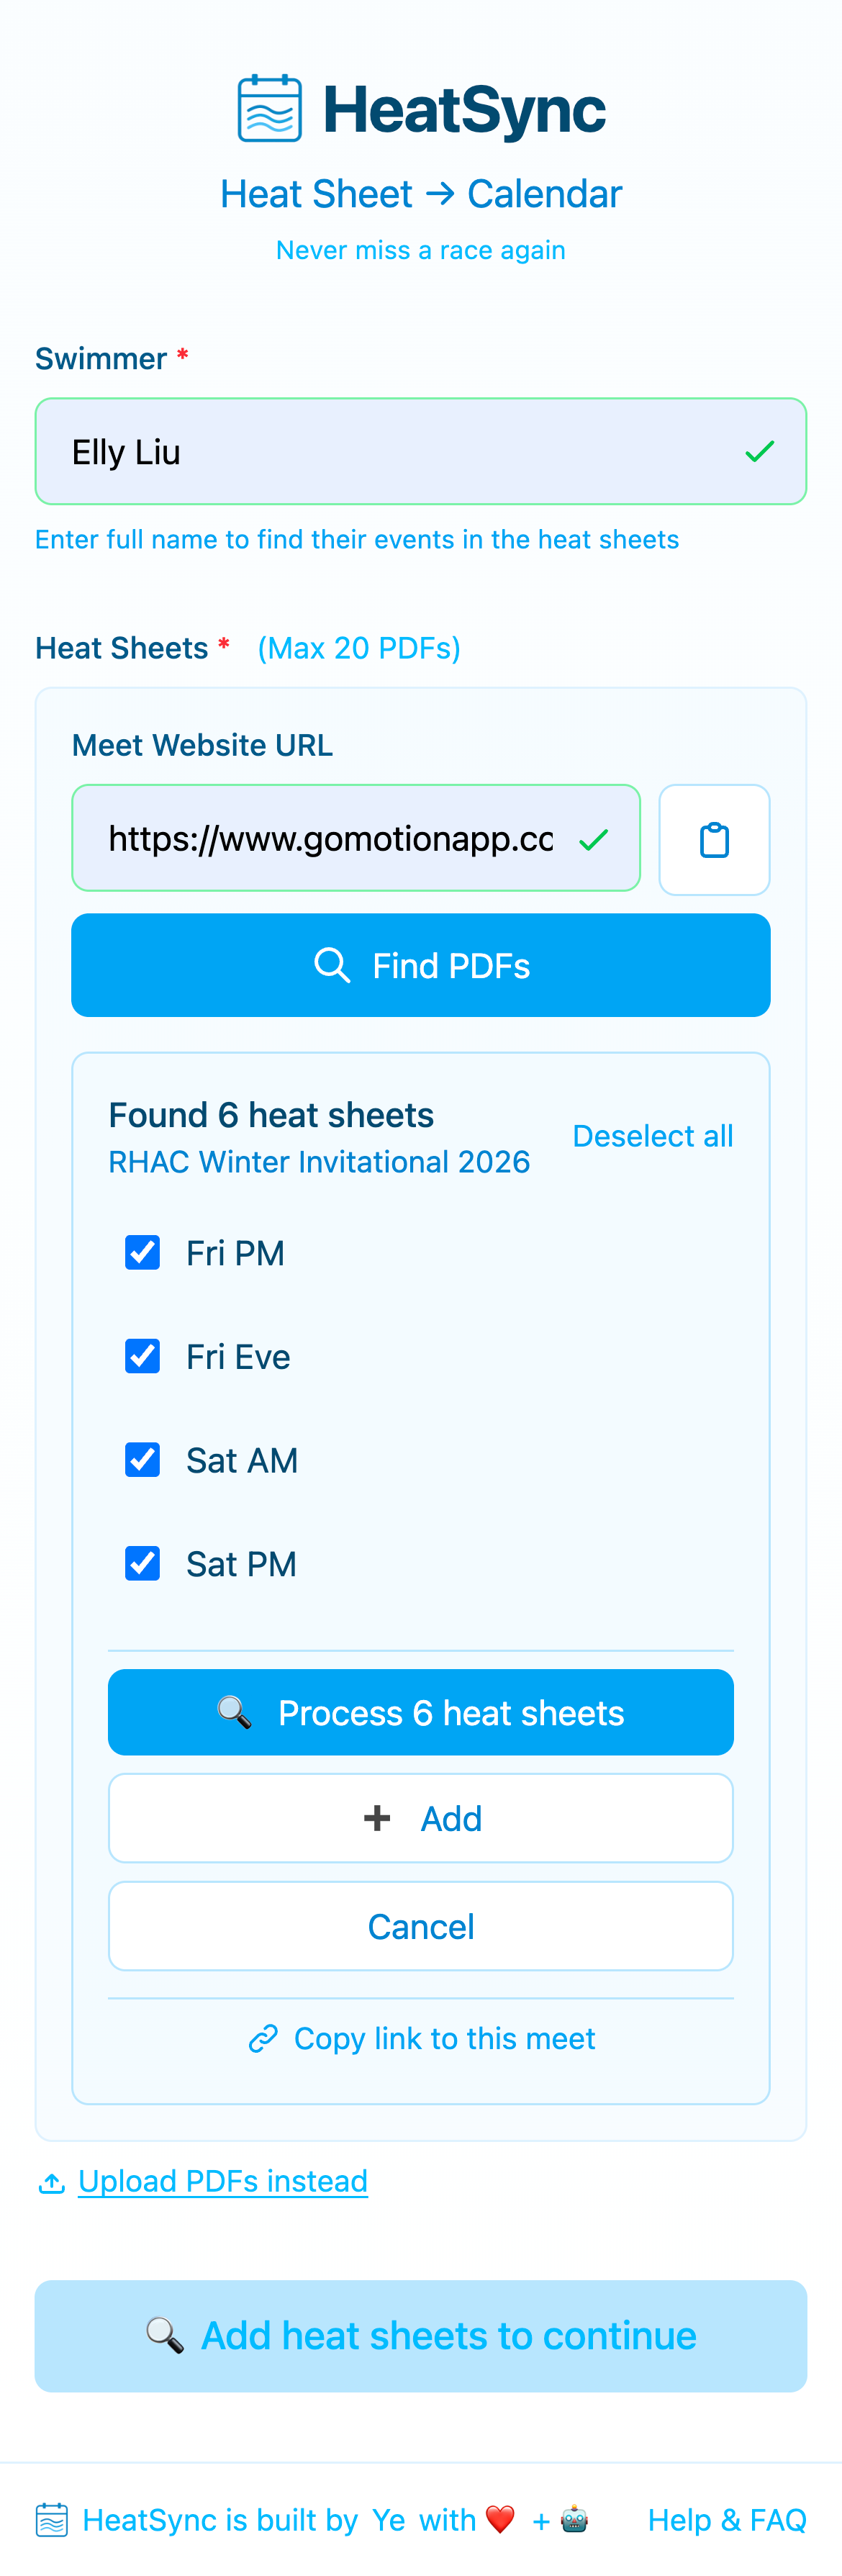Uncheck the Fri Eve heat sheet

click(142, 1356)
